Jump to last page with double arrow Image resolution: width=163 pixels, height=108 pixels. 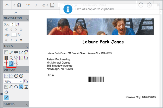(21, 40)
